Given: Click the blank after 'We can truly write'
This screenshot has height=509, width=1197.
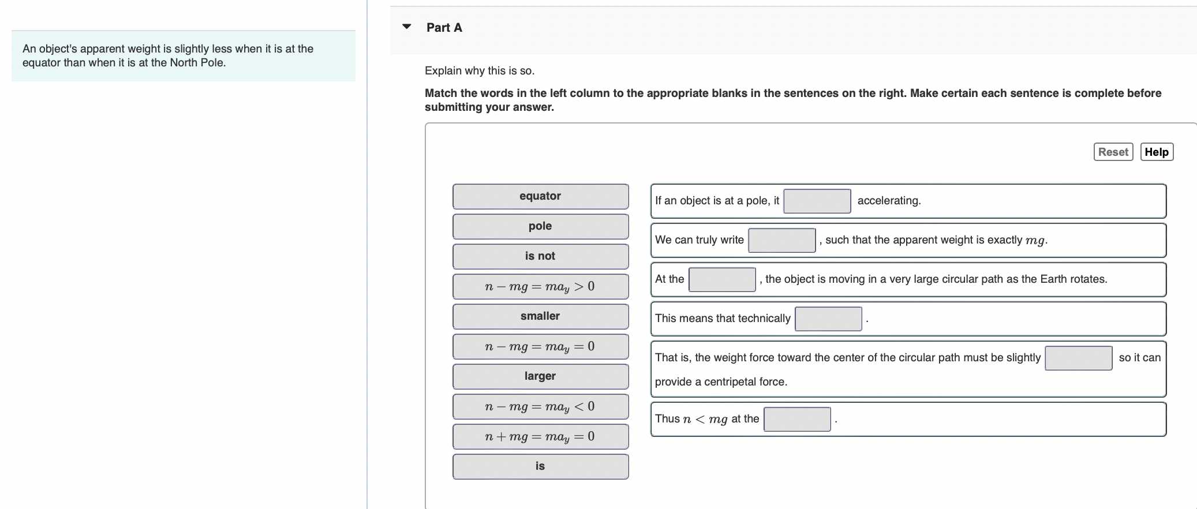Looking at the screenshot, I should point(781,240).
